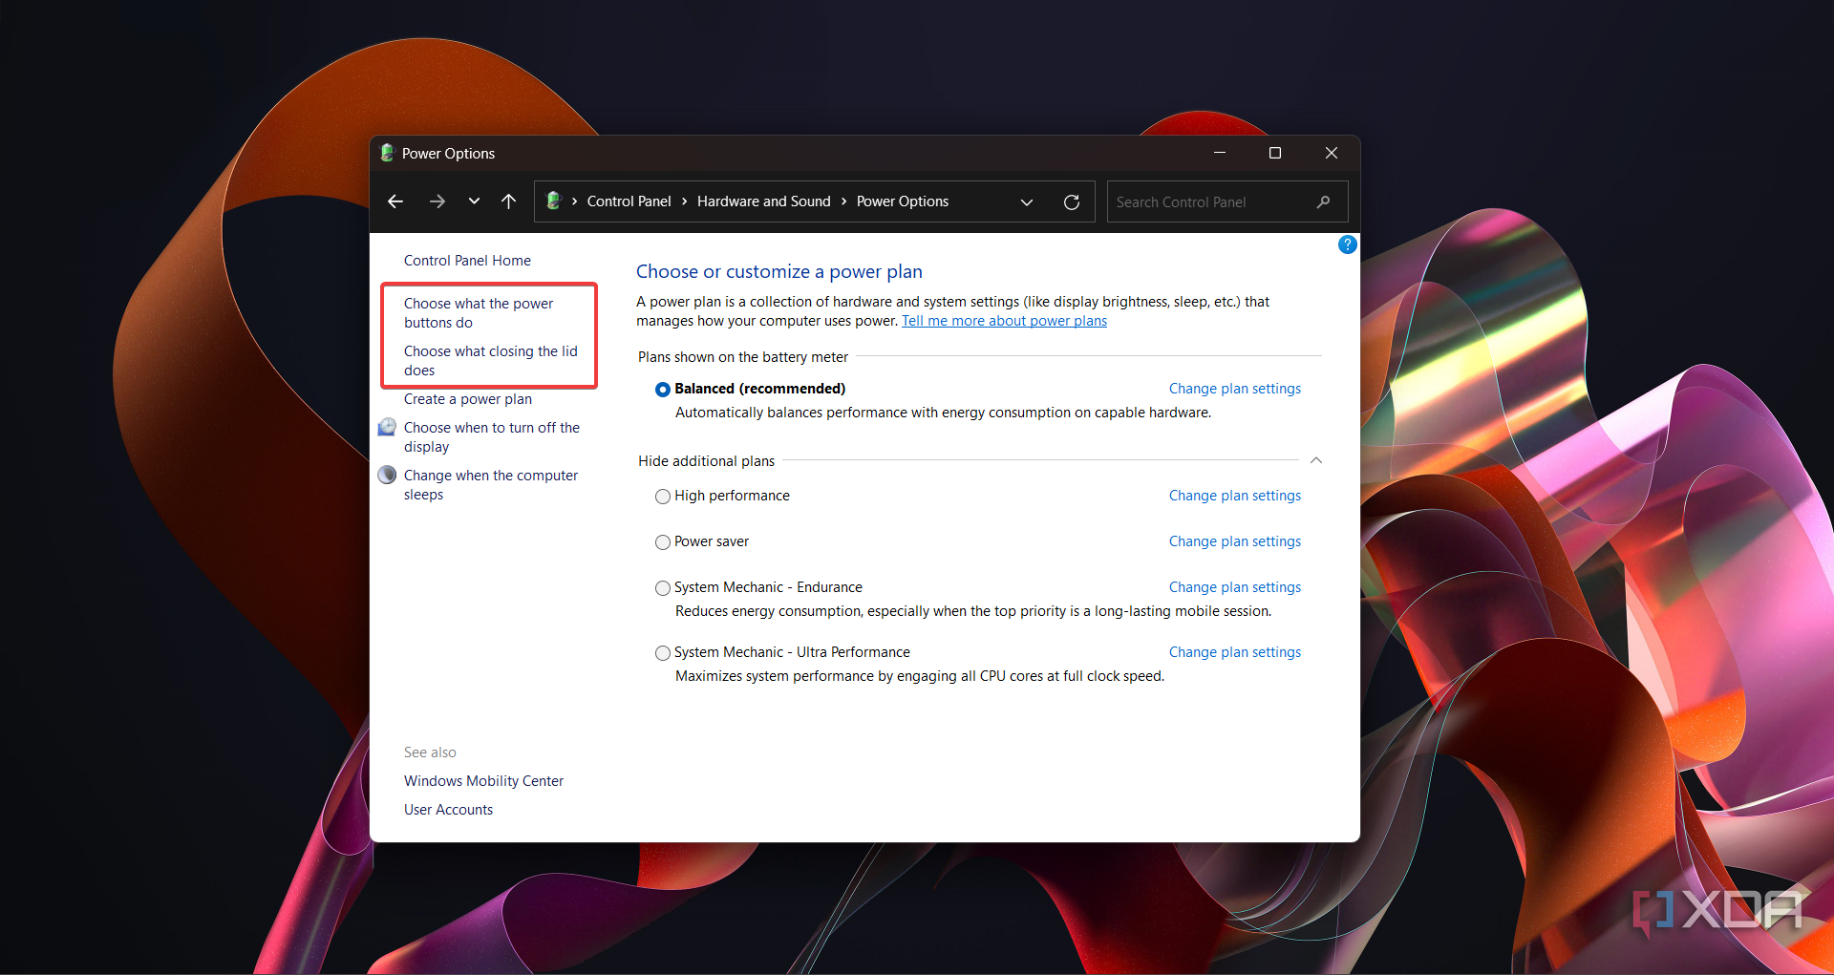The height and width of the screenshot is (975, 1834).
Task: Refresh the Power Options page
Action: click(1072, 202)
